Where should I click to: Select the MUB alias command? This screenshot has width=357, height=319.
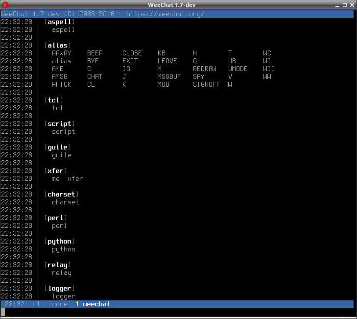tap(164, 85)
